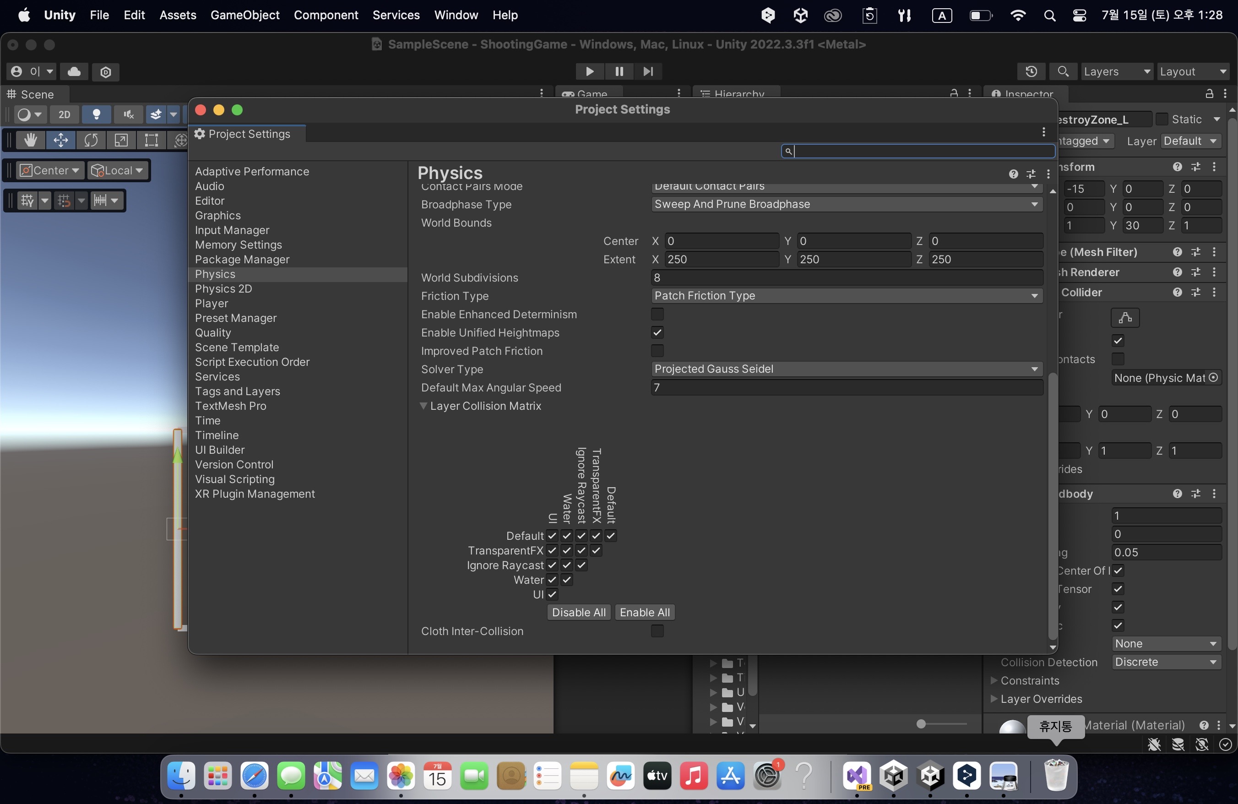Enable Enhanced Determinism checkbox
Screen dimensions: 1238x804
[657, 314]
